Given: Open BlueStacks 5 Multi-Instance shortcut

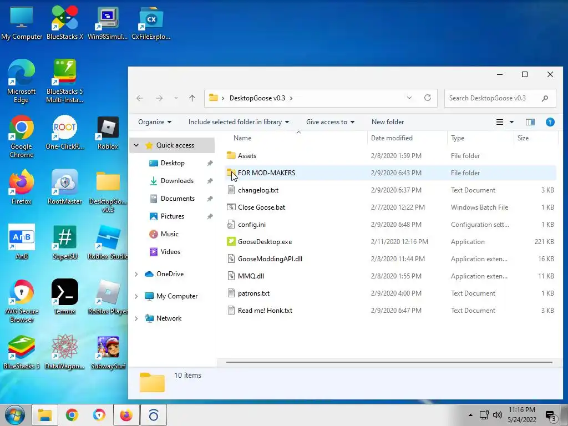Looking at the screenshot, I should point(65,81).
